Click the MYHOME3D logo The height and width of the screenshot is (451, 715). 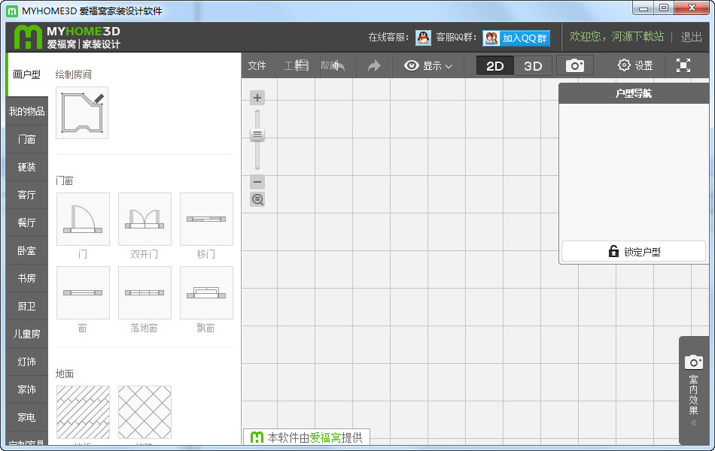coord(67,37)
